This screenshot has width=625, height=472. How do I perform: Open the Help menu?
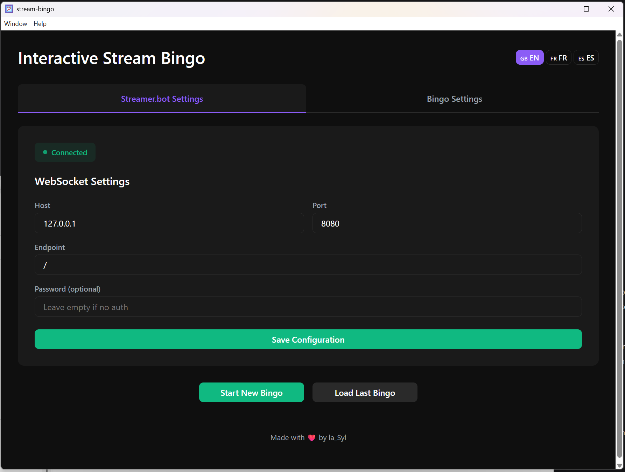pyautogui.click(x=40, y=24)
